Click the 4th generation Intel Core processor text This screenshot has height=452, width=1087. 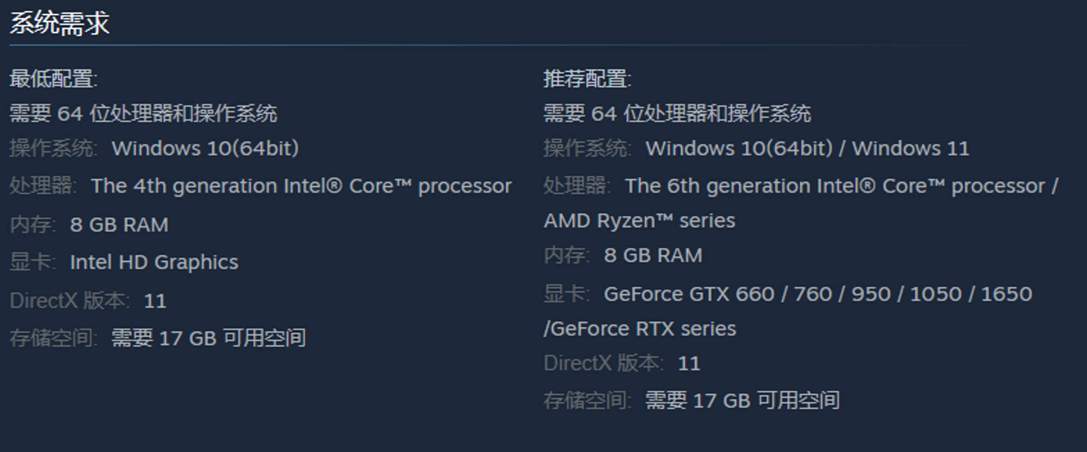coord(301,186)
